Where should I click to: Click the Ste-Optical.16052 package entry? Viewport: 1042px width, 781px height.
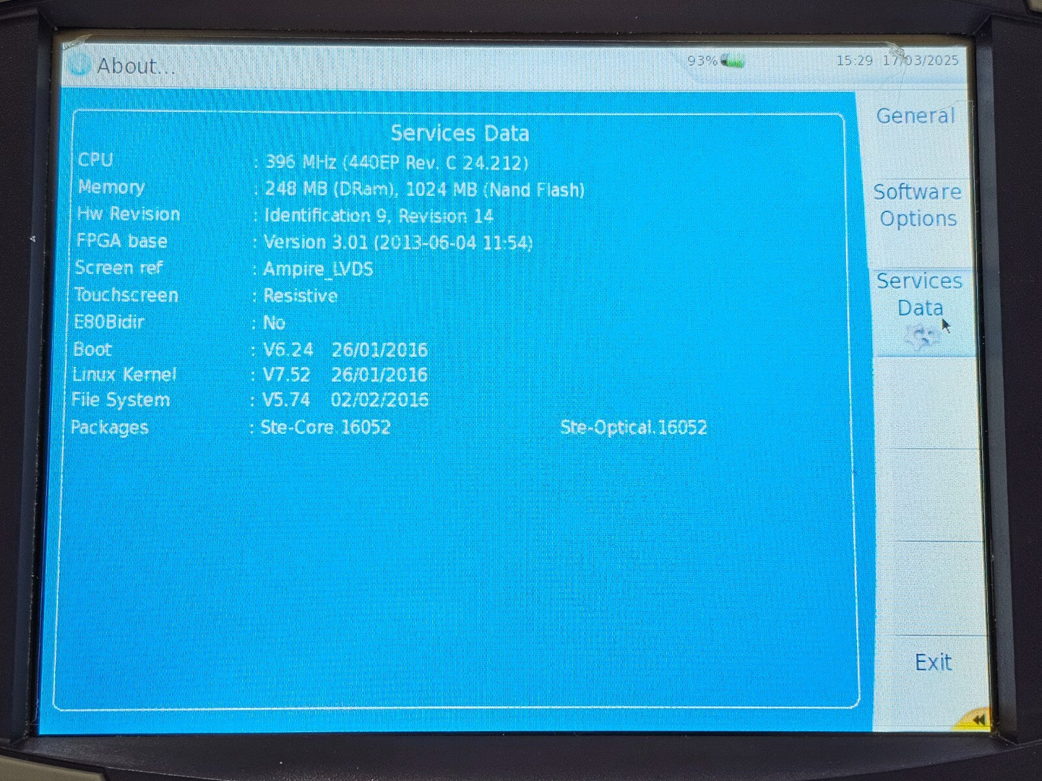[x=633, y=428]
